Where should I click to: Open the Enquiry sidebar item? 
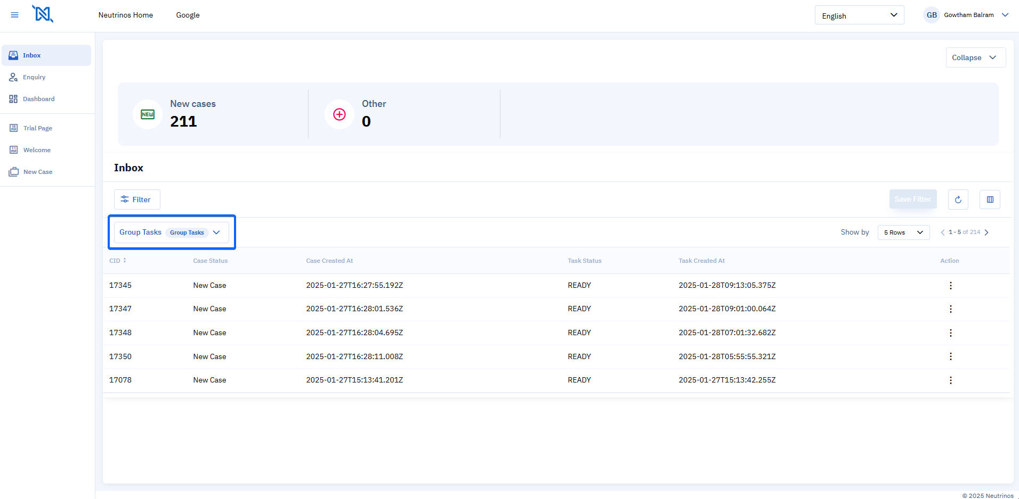click(34, 77)
